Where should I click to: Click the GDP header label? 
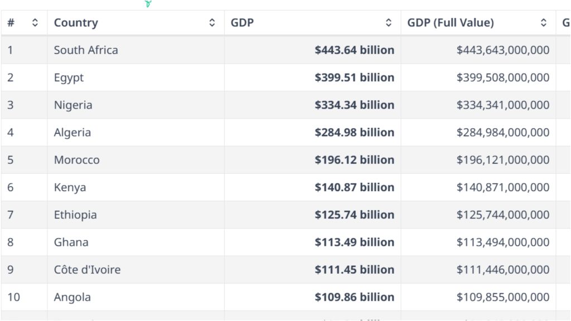click(x=242, y=23)
